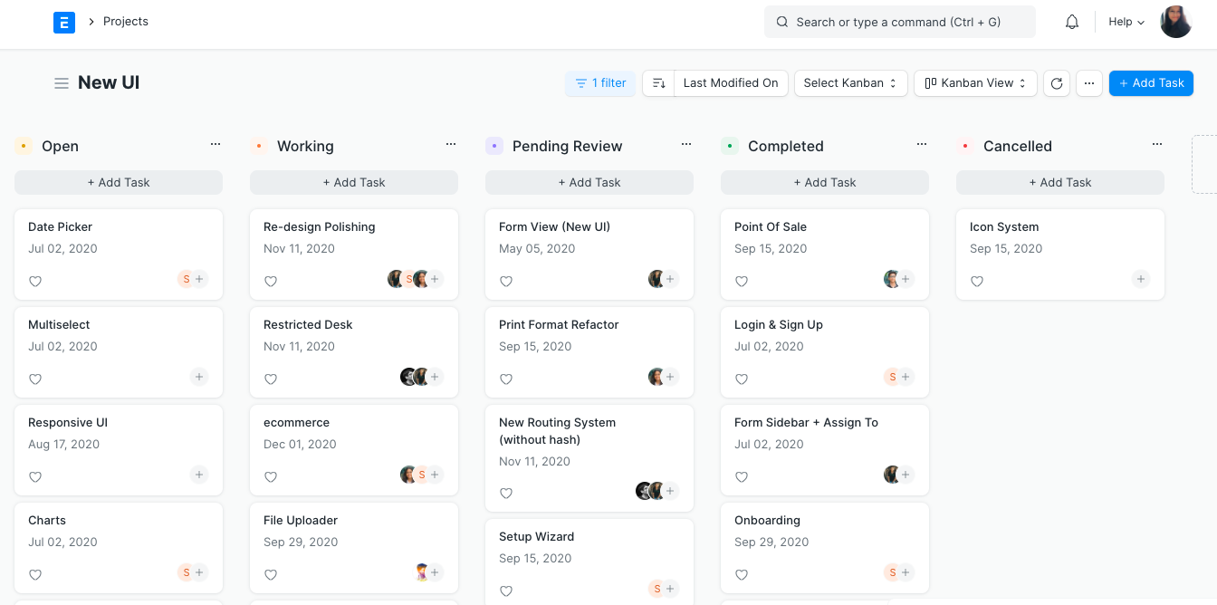This screenshot has height=605, width=1217.
Task: Open user profile avatar menu
Action: click(1176, 22)
